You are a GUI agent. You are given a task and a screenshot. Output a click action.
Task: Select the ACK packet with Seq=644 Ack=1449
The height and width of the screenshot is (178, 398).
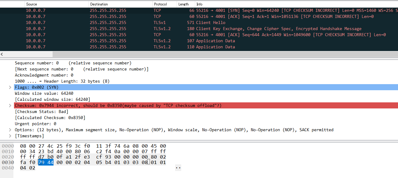[199, 35]
